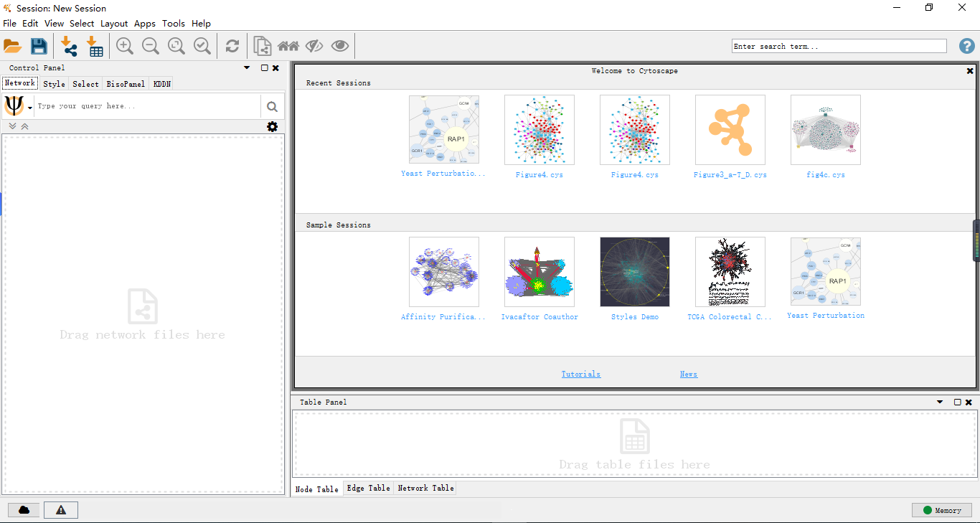
Task: Open the File menu
Action: (9, 24)
